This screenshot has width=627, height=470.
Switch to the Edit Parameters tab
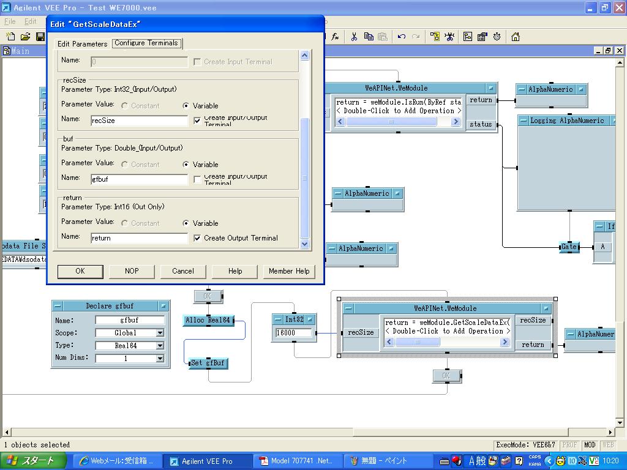point(82,44)
